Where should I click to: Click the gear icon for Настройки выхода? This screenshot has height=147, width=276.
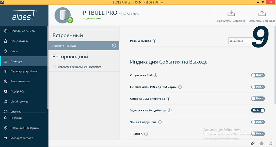114,46
